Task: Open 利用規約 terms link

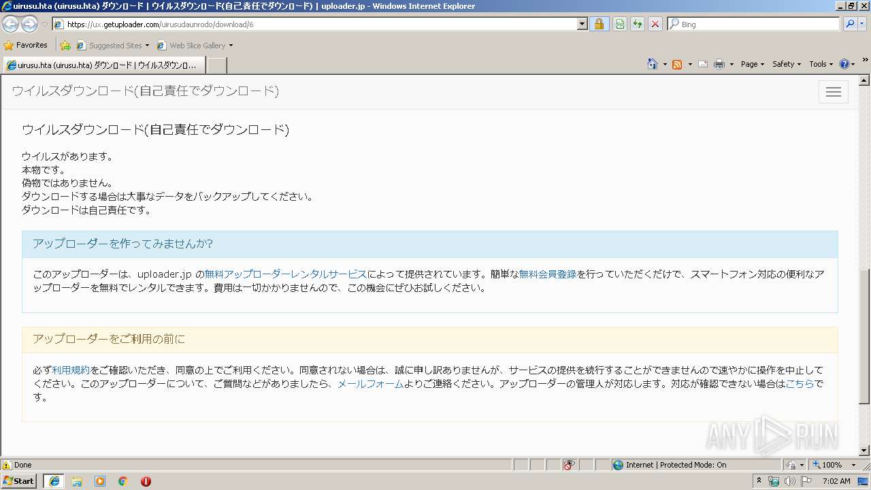Action: (71, 370)
